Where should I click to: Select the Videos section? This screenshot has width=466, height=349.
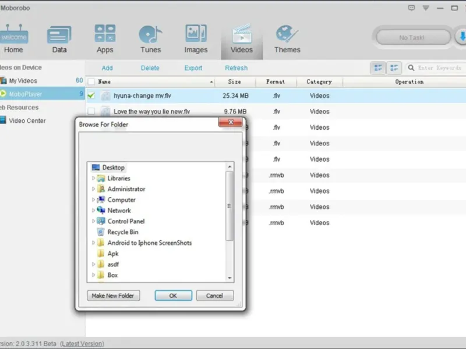point(242,40)
